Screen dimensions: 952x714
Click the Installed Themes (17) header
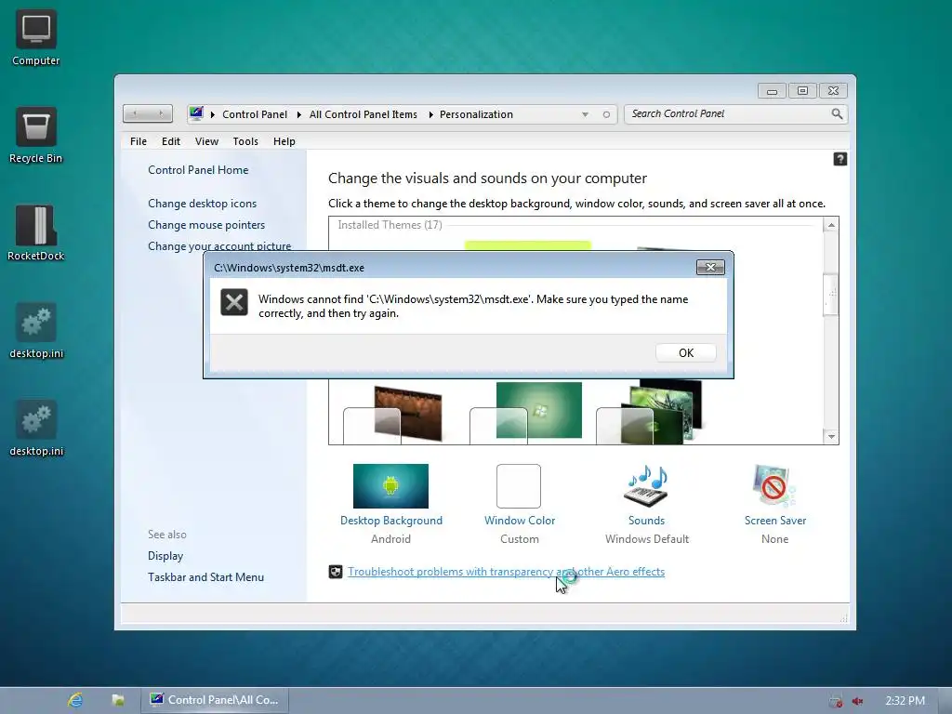click(390, 225)
